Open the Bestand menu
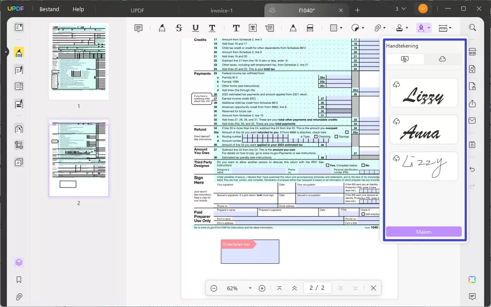This screenshot has height=307, width=491. click(49, 9)
